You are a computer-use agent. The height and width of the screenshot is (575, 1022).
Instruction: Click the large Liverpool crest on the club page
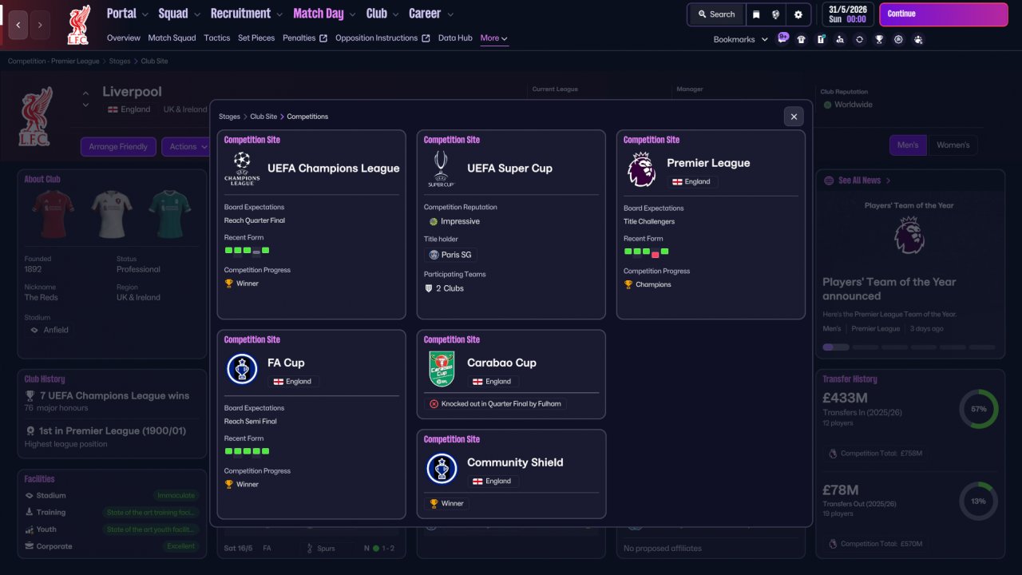[35, 117]
